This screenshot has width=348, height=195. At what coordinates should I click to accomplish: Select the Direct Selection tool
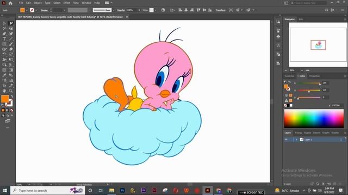[x=11, y=23]
